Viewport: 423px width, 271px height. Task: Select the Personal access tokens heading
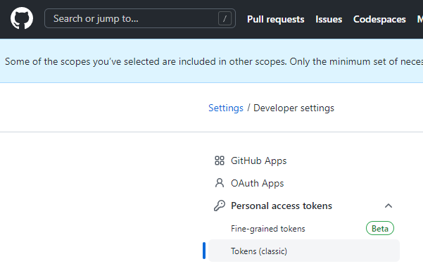coord(282,206)
